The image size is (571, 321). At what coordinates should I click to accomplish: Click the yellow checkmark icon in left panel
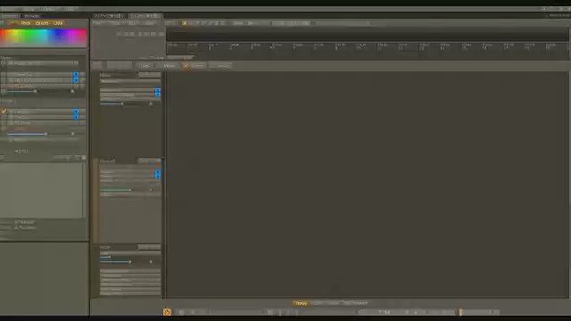click(4, 111)
